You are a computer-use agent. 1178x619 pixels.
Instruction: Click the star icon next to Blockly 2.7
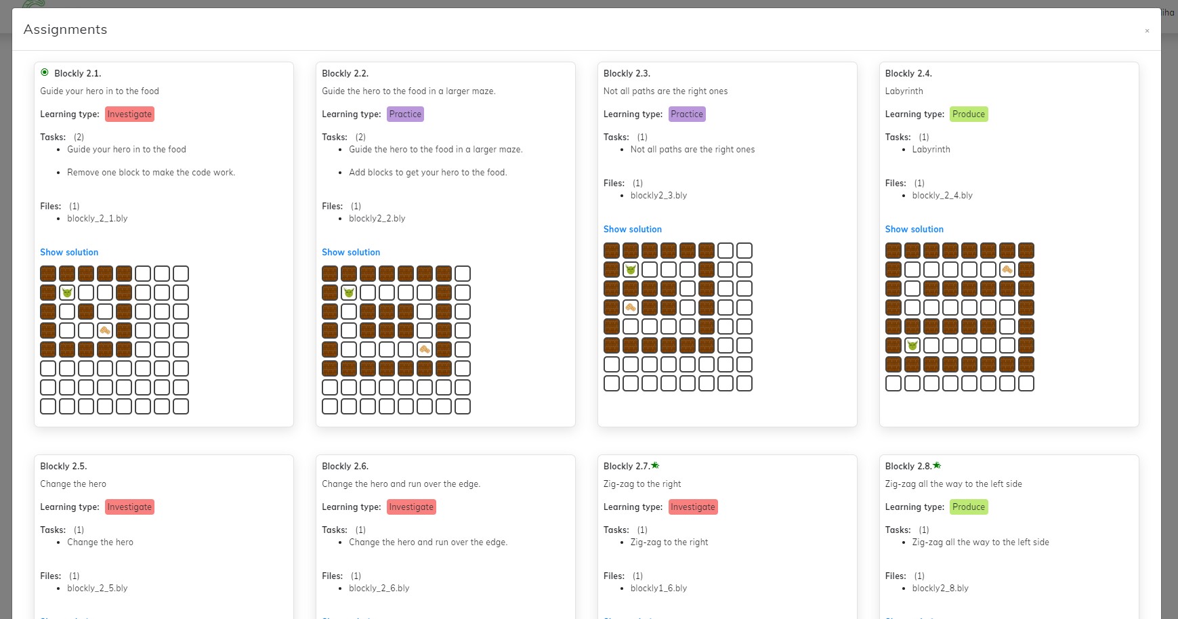click(x=654, y=465)
